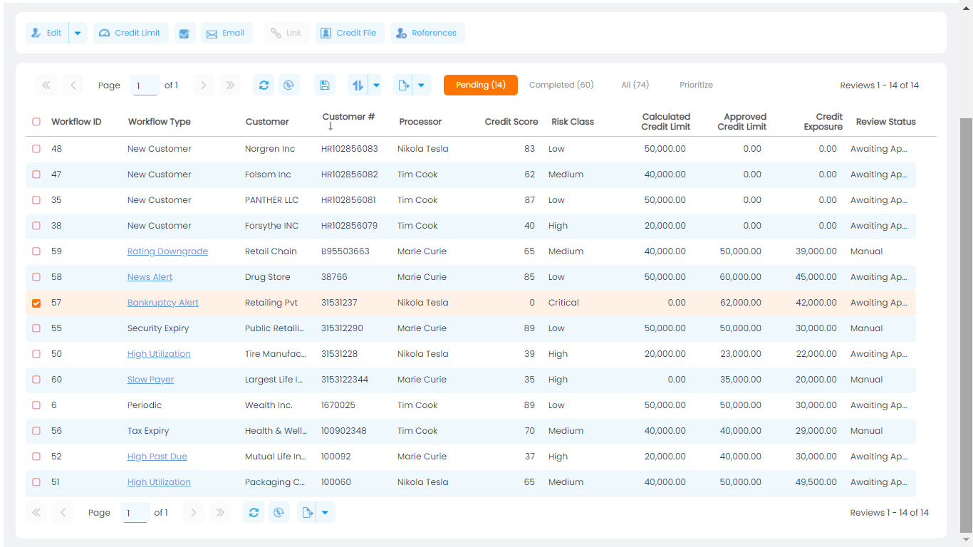Expand the Edit button dropdown arrow
Viewport: 973px width, 547px height.
coord(78,33)
